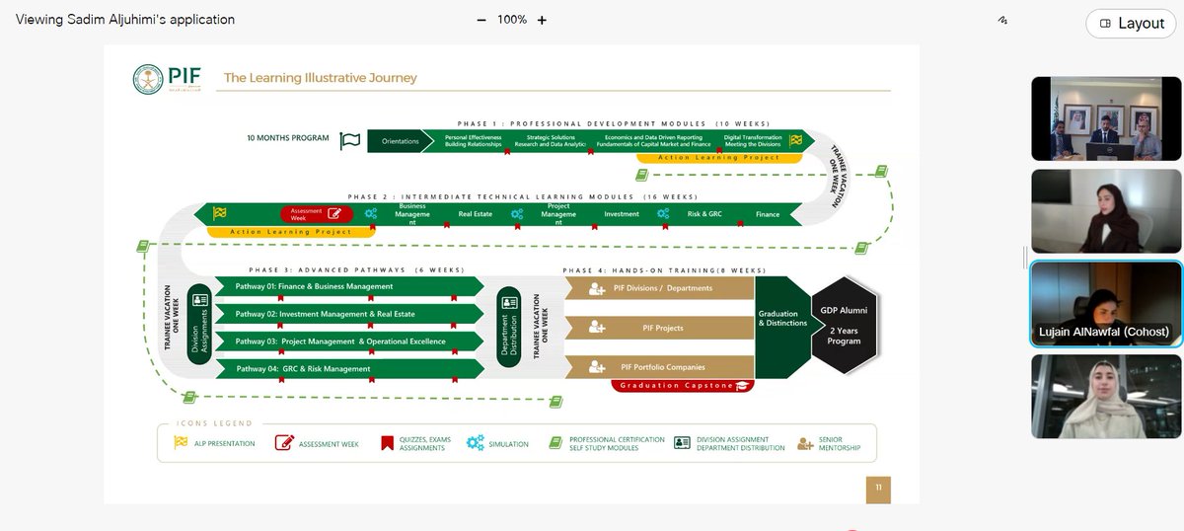Select the top meeting room video thumbnail
The width and height of the screenshot is (1184, 531).
pyautogui.click(x=1106, y=118)
